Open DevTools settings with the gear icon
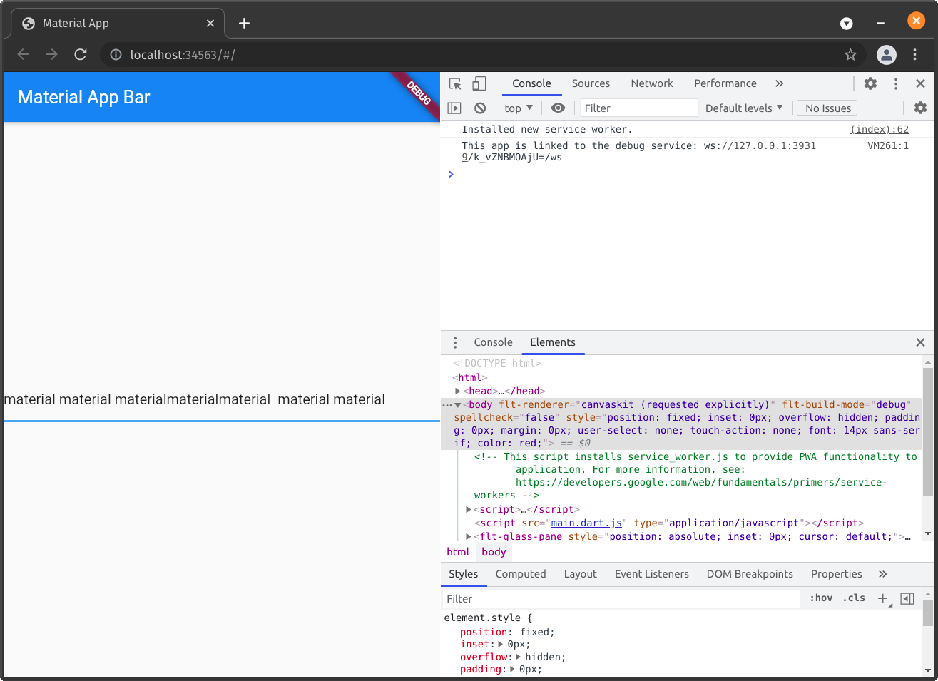Viewport: 938px width, 681px height. pos(870,83)
